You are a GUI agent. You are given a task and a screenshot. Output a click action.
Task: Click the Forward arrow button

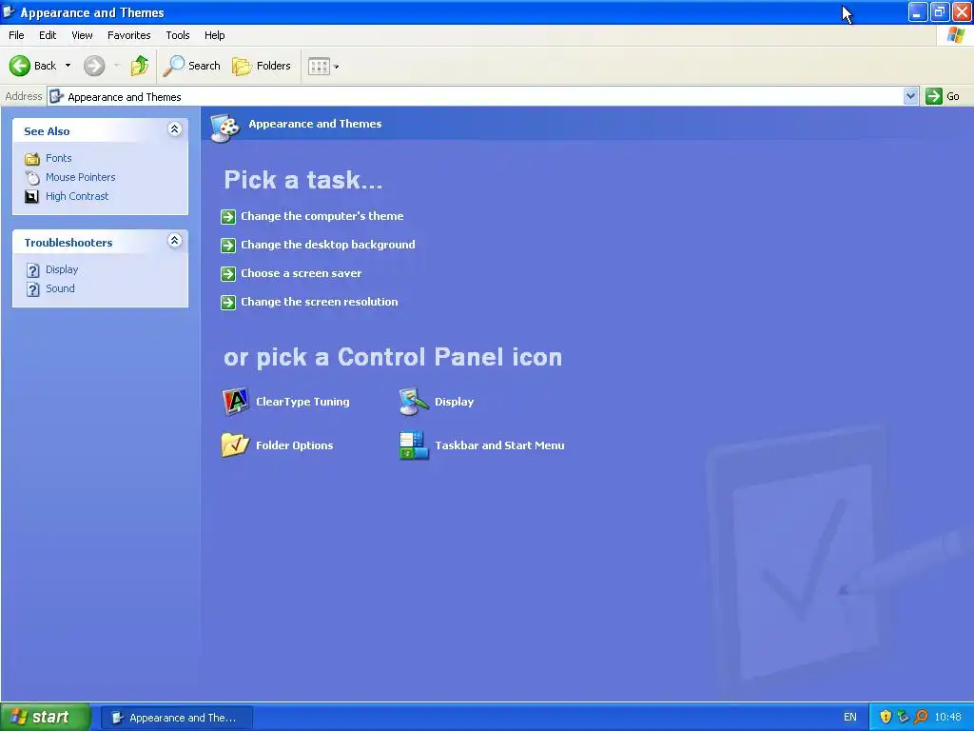pos(94,66)
